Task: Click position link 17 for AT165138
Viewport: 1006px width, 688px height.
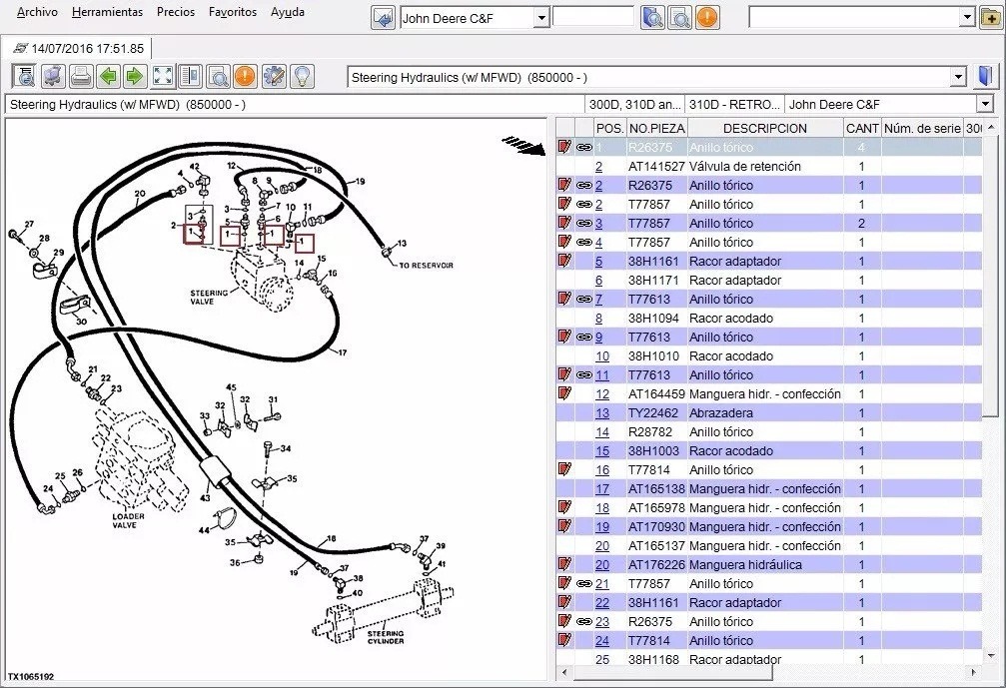Action: (x=601, y=488)
